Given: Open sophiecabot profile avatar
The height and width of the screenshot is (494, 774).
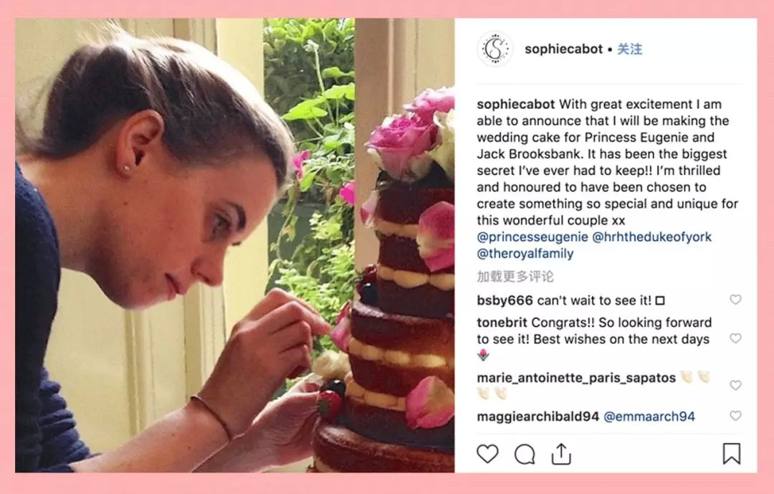Looking at the screenshot, I should [495, 49].
